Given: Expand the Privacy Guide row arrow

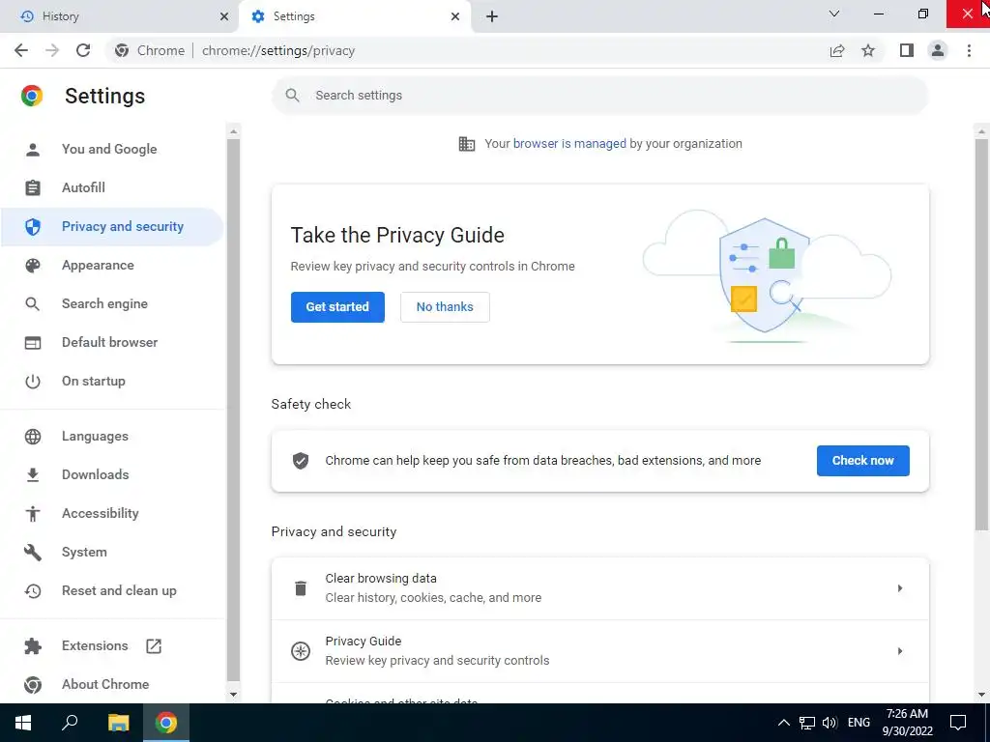Looking at the screenshot, I should point(900,651).
